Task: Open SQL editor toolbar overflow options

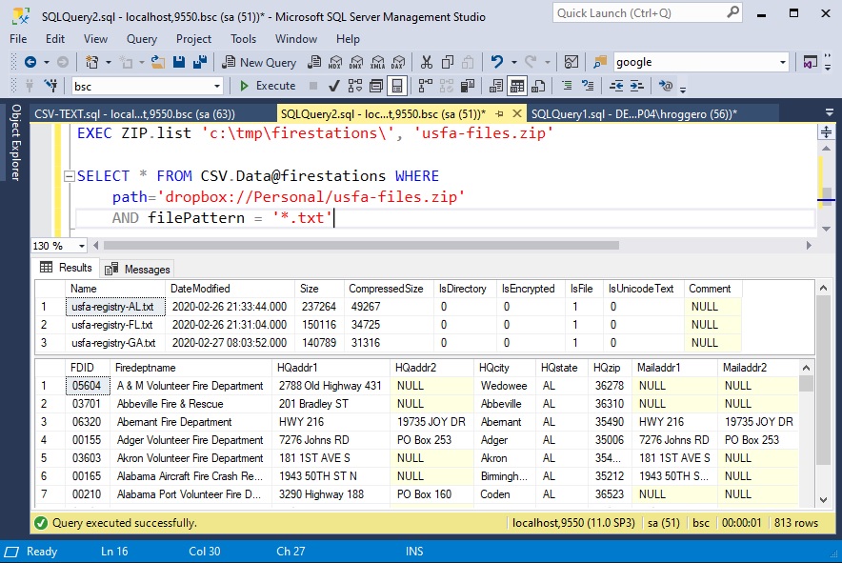Action: pyautogui.click(x=683, y=89)
